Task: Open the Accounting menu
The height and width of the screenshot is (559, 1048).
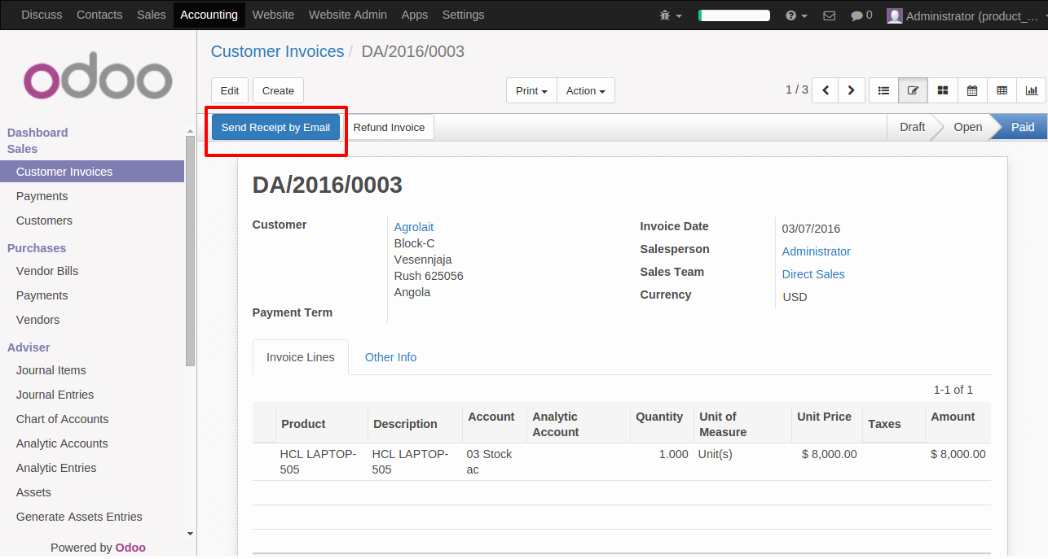Action: tap(209, 15)
